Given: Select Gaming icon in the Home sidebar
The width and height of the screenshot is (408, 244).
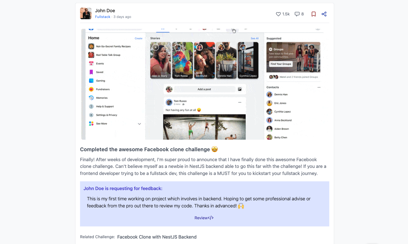Looking at the screenshot, I should (91, 81).
